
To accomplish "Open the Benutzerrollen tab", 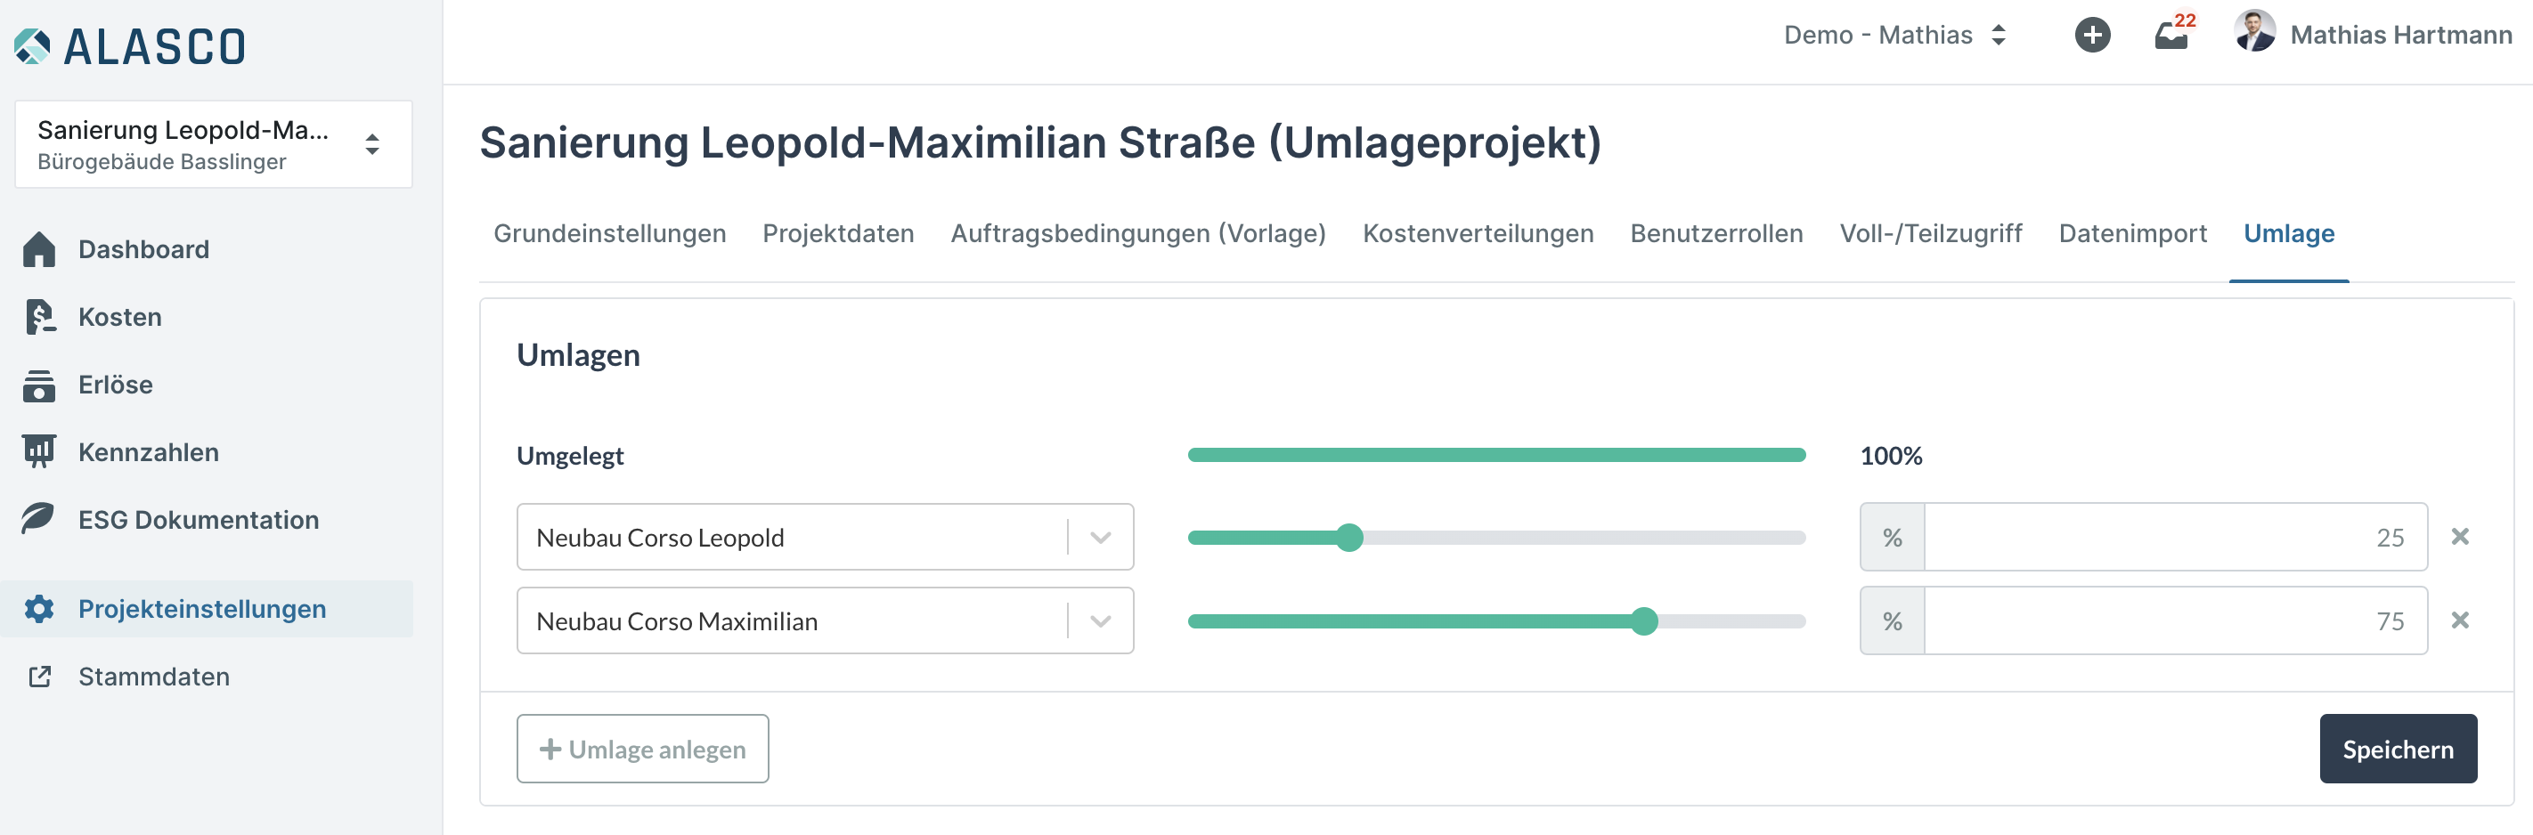I will 1716,234.
